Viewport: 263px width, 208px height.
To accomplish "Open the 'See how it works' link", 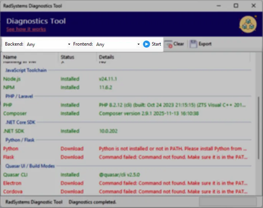I will [x=26, y=29].
